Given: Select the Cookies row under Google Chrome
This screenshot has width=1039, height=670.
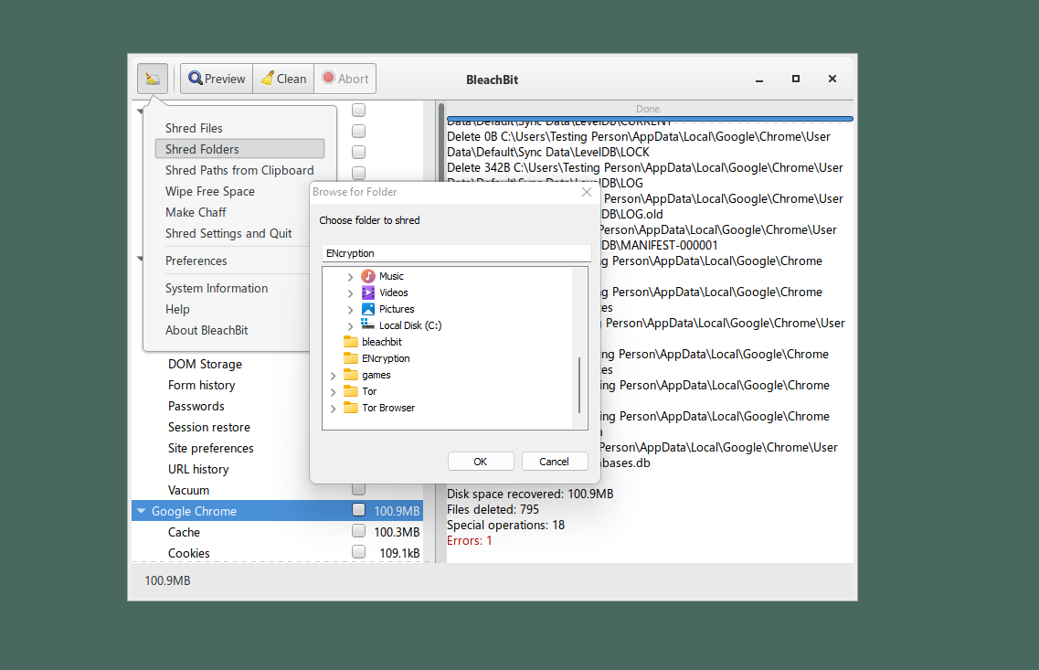Looking at the screenshot, I should click(x=277, y=553).
